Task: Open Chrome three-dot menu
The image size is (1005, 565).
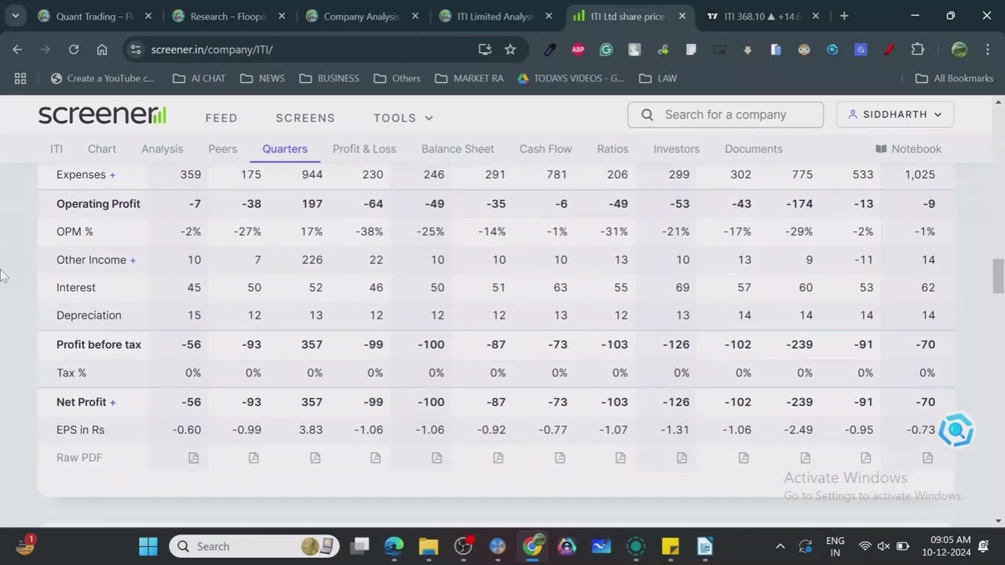Action: pos(987,49)
